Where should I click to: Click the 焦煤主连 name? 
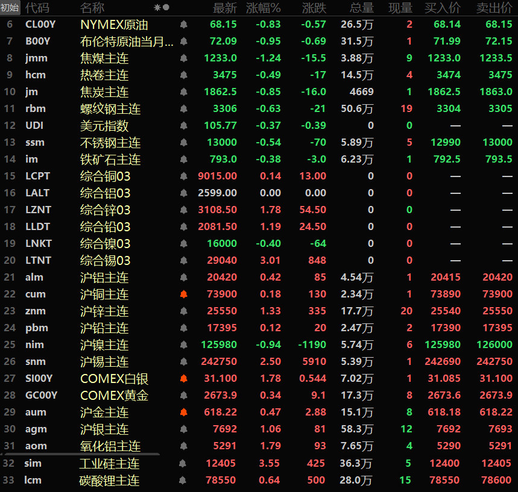coord(104,58)
